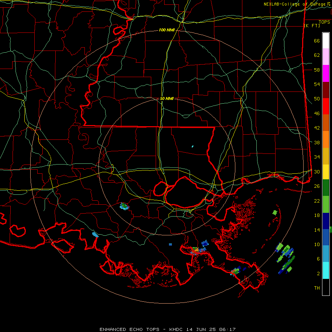The height and width of the screenshot is (332, 332).
Task: Click the legend value '62'
Action: (x=317, y=55)
